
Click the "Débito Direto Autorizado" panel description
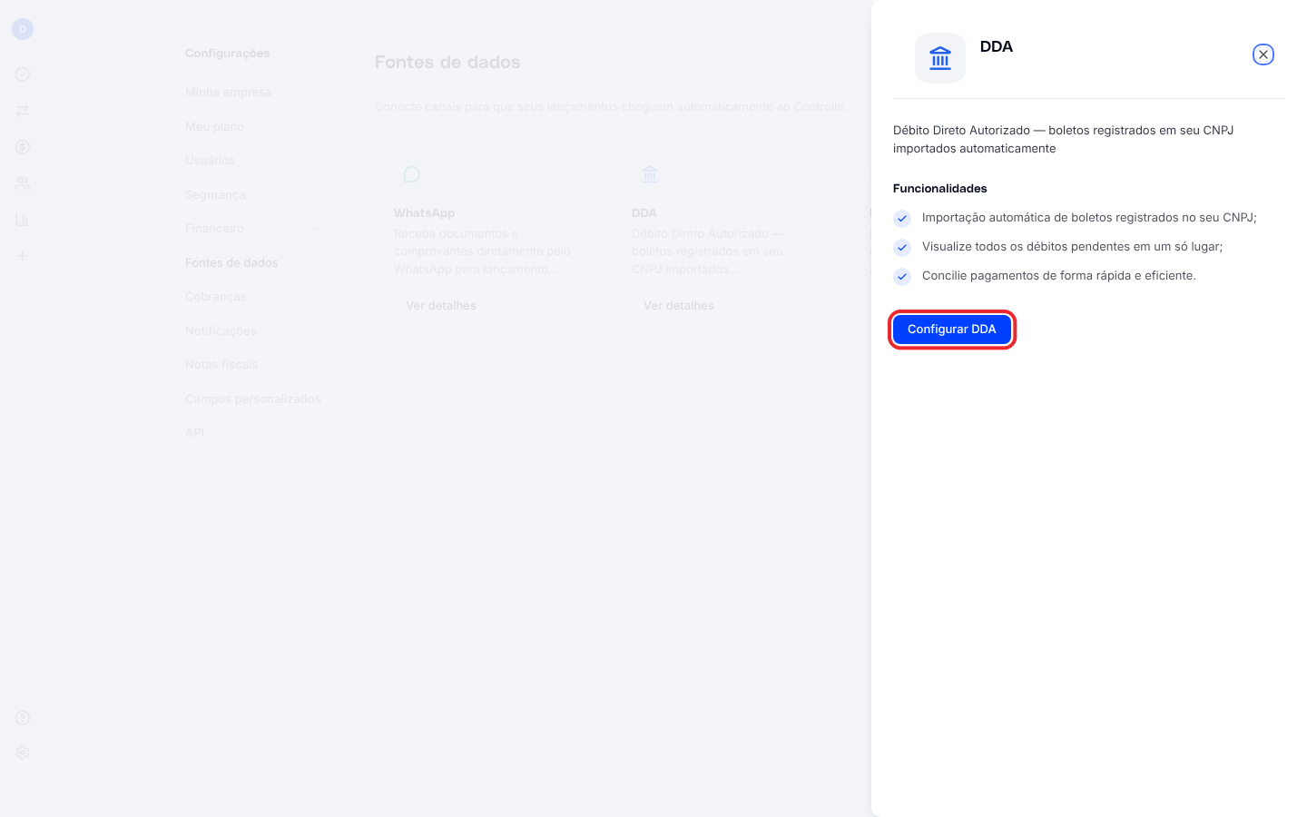(1064, 140)
